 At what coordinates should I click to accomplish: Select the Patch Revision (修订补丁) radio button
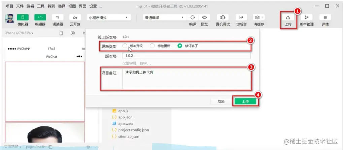click(180, 46)
